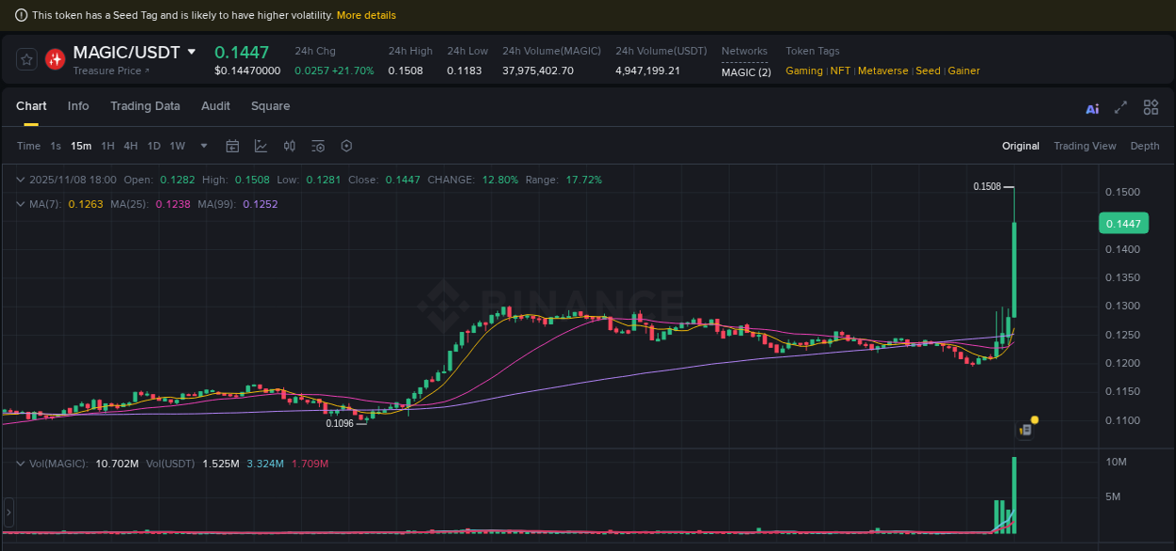Launch the Ai analysis feature
Viewport: 1176px width, 551px height.
click(1091, 108)
